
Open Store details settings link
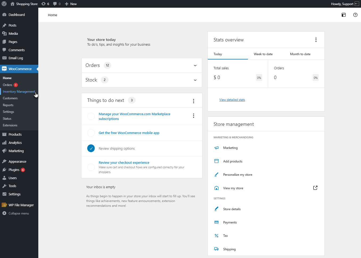232,209
